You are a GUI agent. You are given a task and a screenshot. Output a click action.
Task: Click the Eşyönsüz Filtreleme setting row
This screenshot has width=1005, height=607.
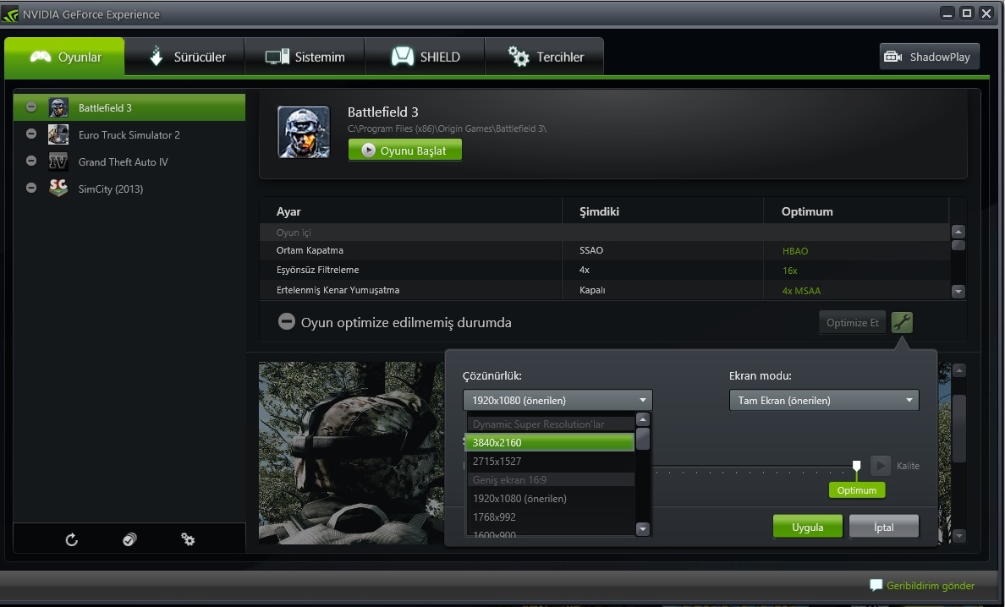604,271
